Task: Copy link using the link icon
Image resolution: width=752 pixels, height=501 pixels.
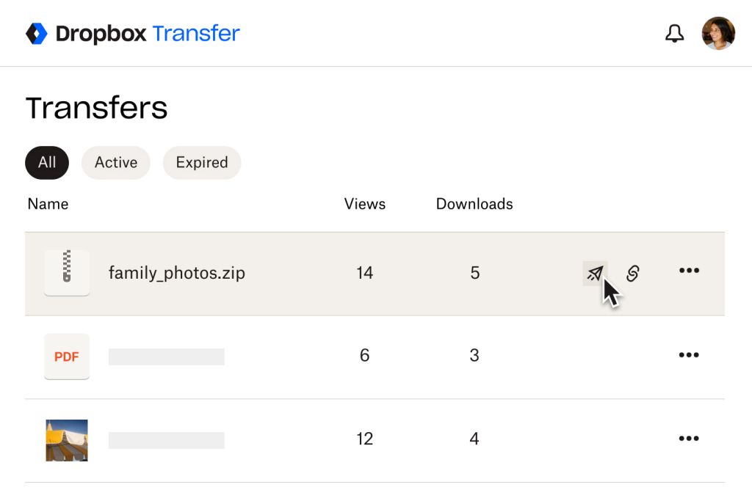Action: 633,272
